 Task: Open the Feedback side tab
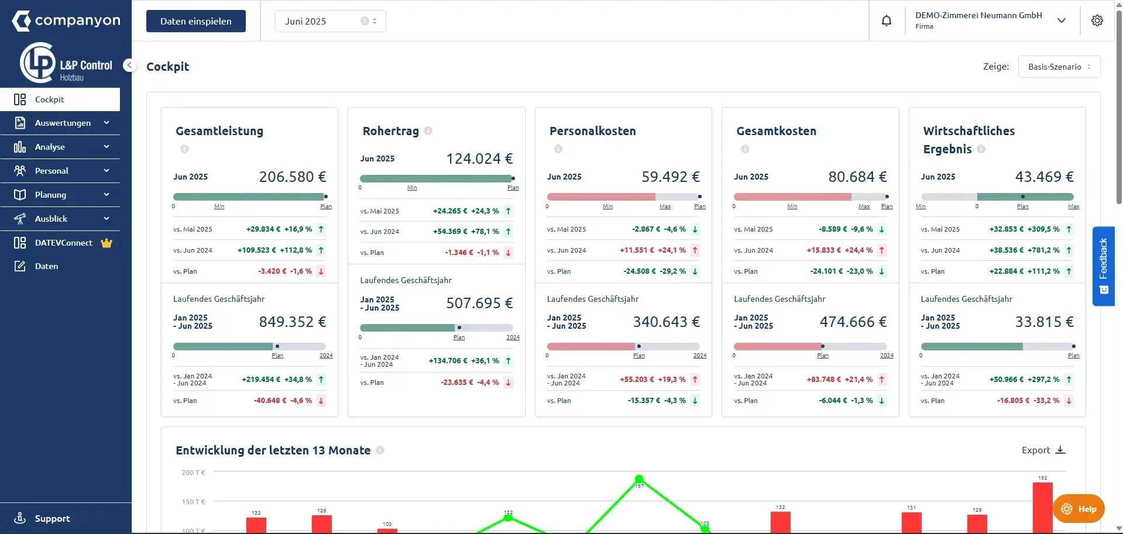click(x=1104, y=266)
